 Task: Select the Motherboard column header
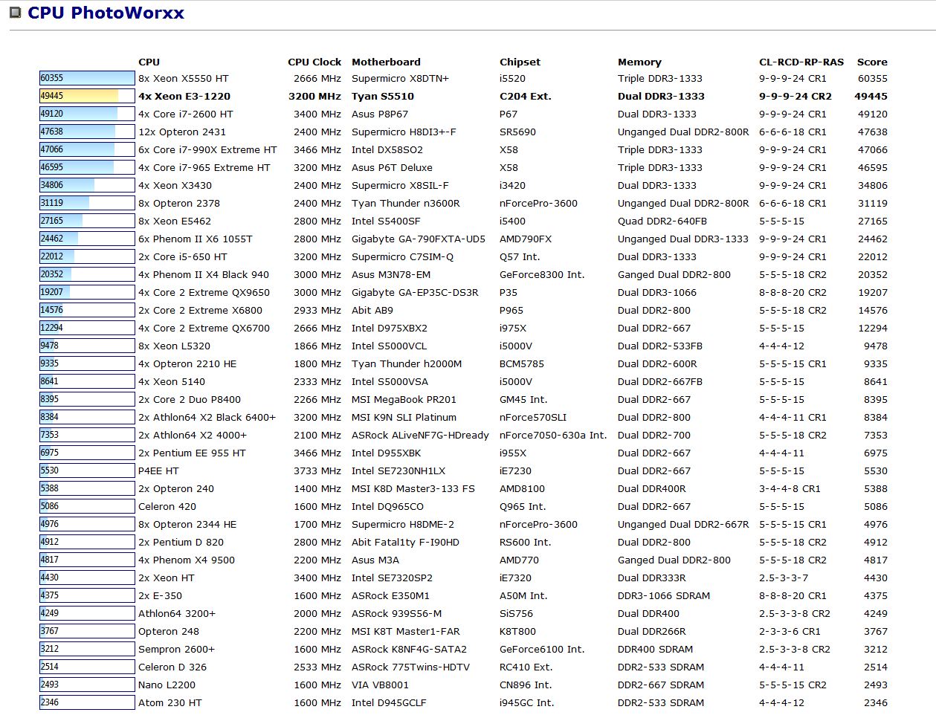[x=386, y=62]
